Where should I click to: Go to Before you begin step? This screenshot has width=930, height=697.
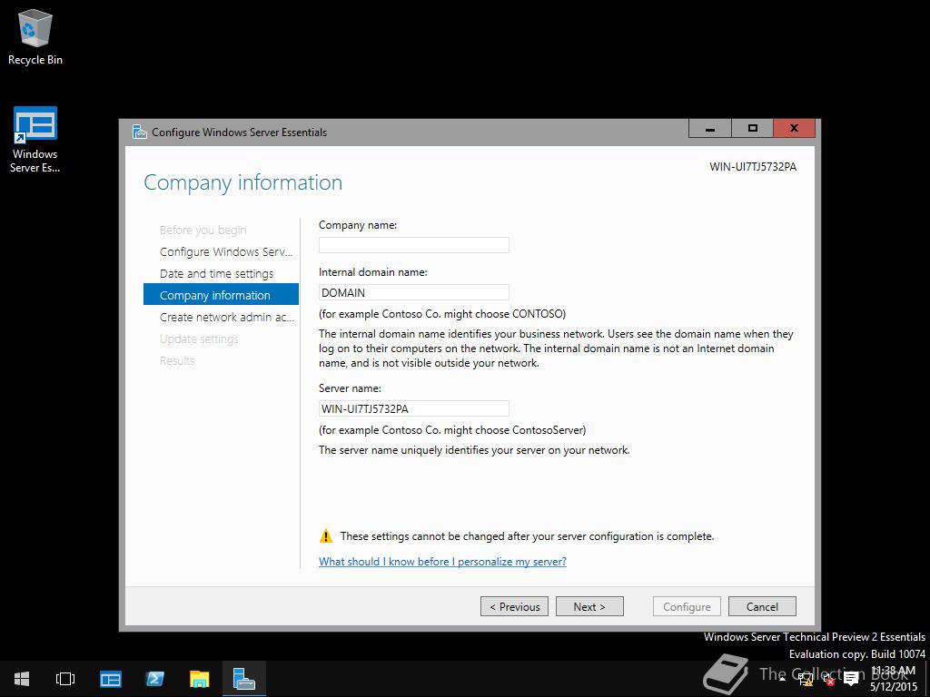(203, 230)
